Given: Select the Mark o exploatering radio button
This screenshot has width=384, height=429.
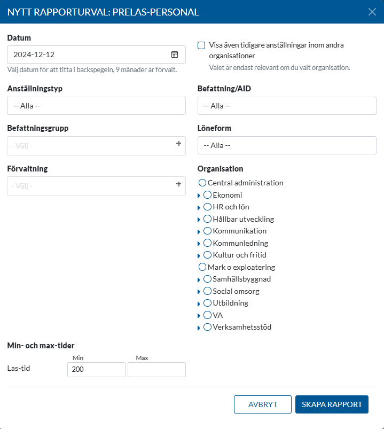Looking at the screenshot, I should click(x=202, y=267).
